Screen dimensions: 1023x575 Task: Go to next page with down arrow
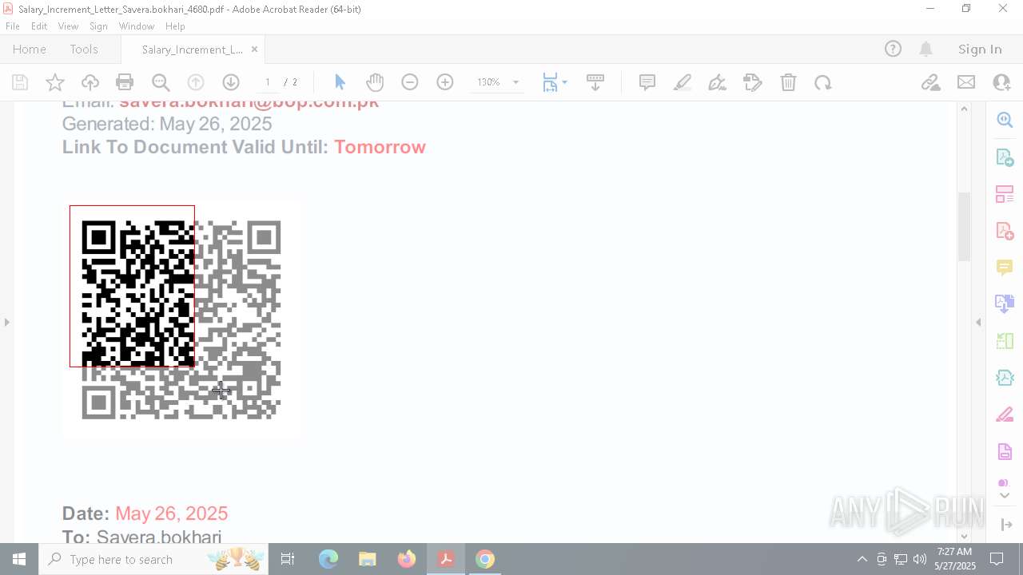(231, 82)
